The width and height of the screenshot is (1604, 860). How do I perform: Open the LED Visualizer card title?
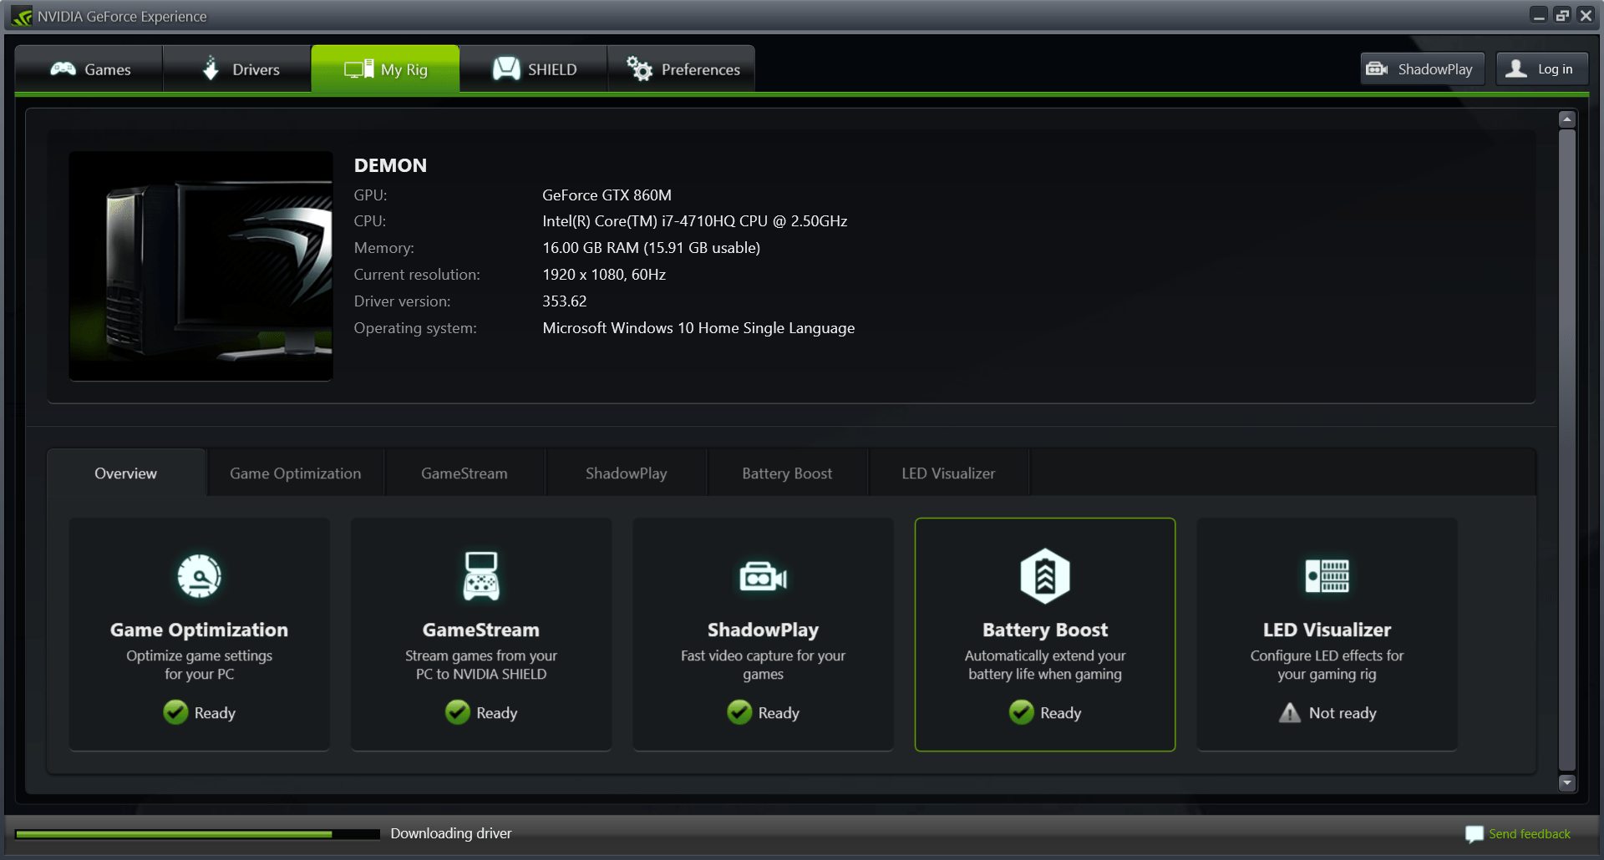(1327, 630)
